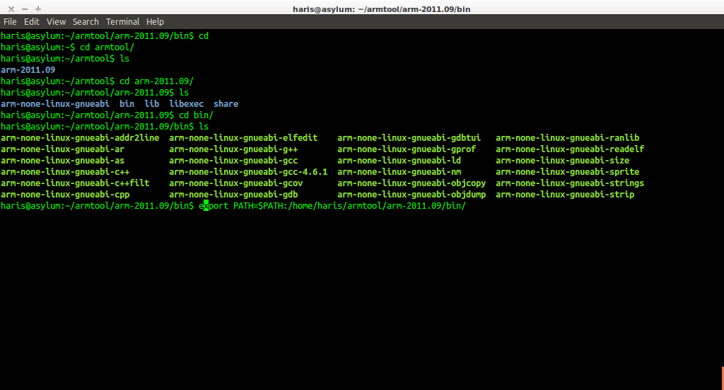
Task: Click the arm-2011.09 directory in ls output
Action: (x=28, y=70)
